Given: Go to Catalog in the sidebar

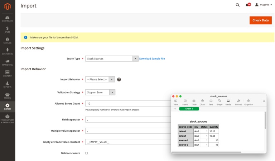Looking at the screenshot, I should click(x=8, y=40).
